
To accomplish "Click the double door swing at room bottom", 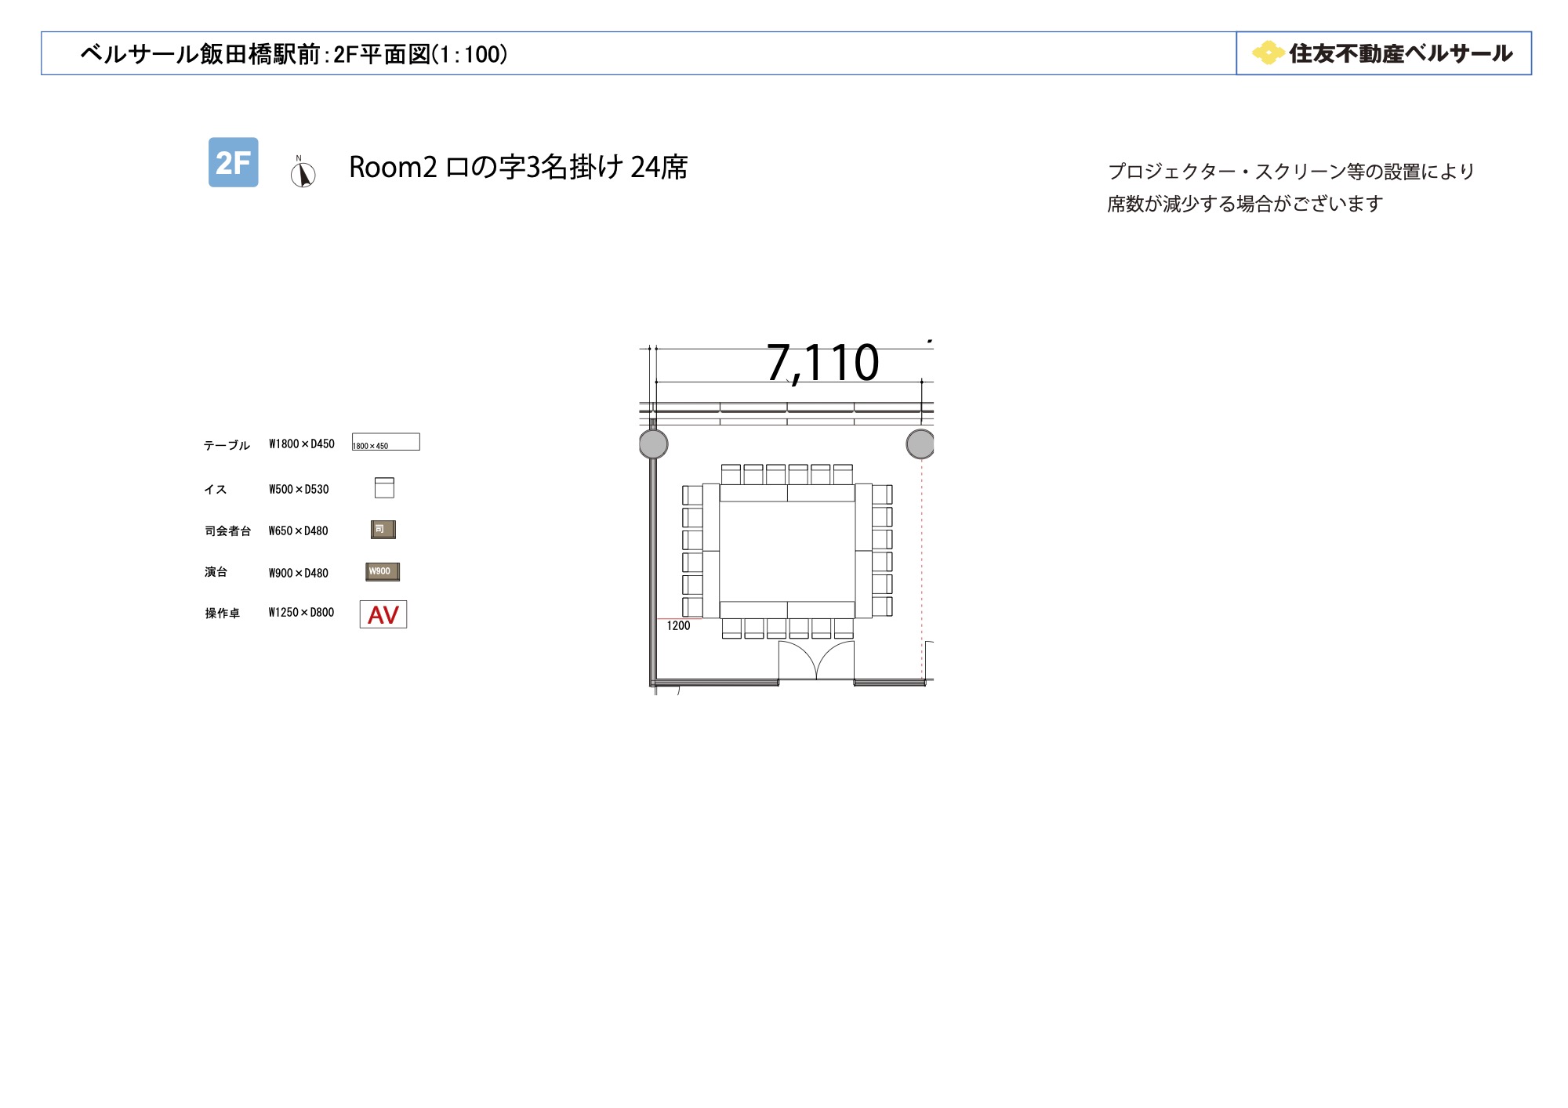I will tap(816, 661).
